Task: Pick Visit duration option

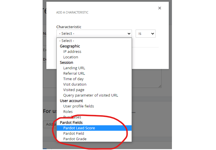Action: coord(75,84)
